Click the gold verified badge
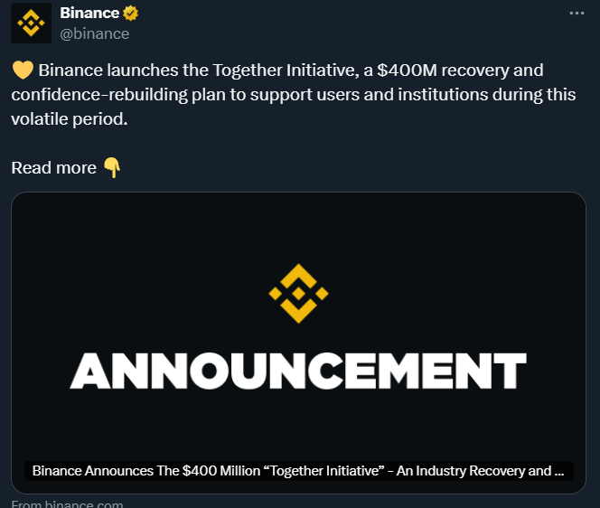The image size is (600, 508). tap(131, 14)
